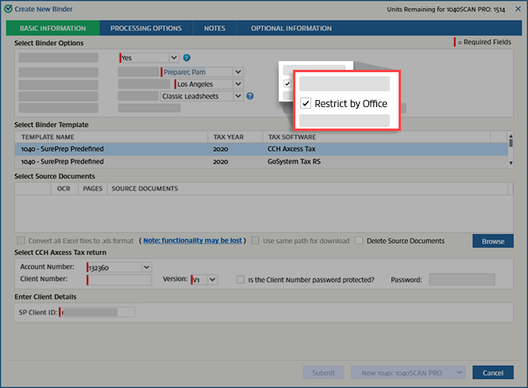Expand the Los Angeles office dropdown
528x388 pixels.
coord(239,84)
